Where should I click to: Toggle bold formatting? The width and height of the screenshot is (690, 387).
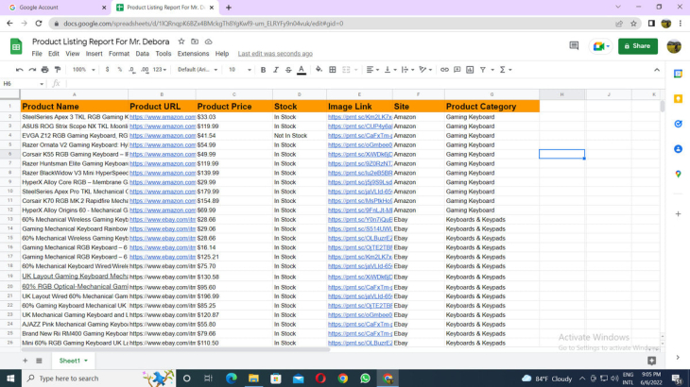coord(263,70)
